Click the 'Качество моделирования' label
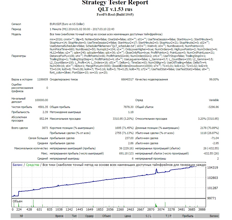 152,79
